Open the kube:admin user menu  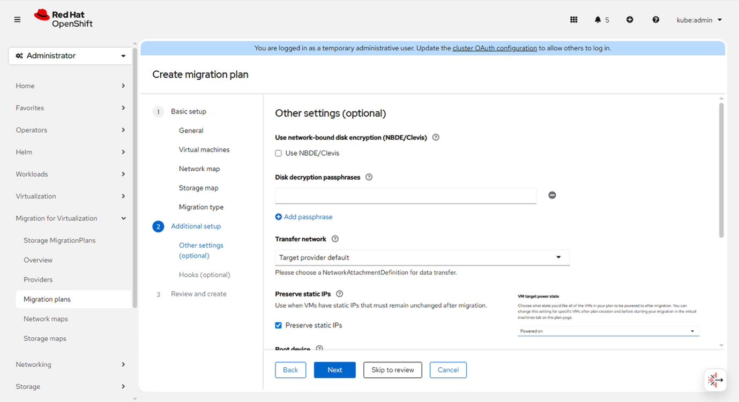coord(699,20)
